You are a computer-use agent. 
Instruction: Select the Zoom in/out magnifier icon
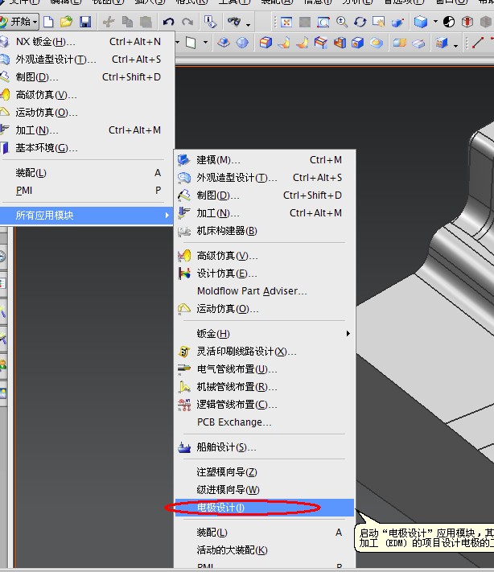coord(341,23)
